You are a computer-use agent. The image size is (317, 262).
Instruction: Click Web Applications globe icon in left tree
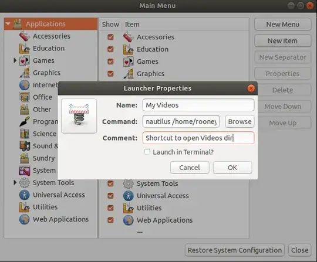tap(25, 219)
